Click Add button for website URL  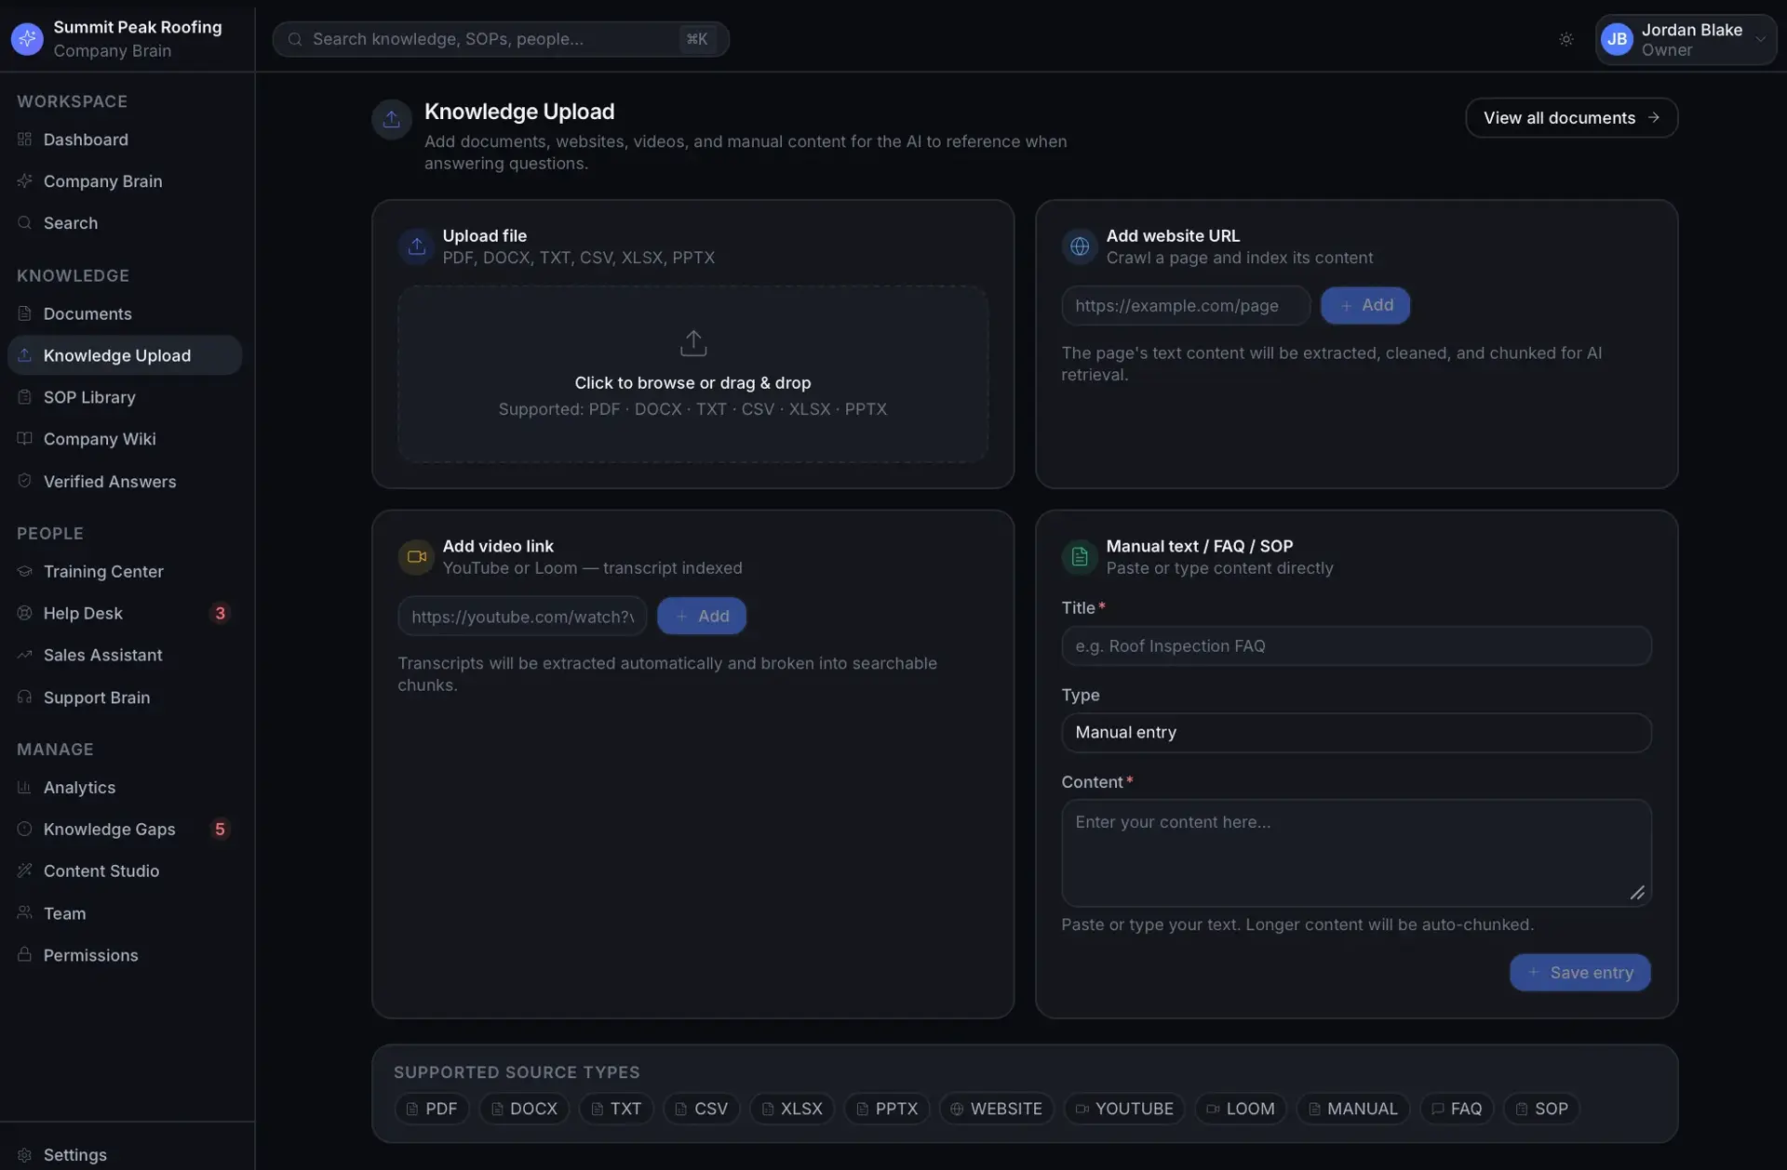tap(1365, 305)
